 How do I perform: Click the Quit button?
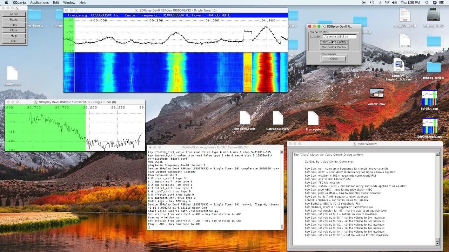(14, 41)
